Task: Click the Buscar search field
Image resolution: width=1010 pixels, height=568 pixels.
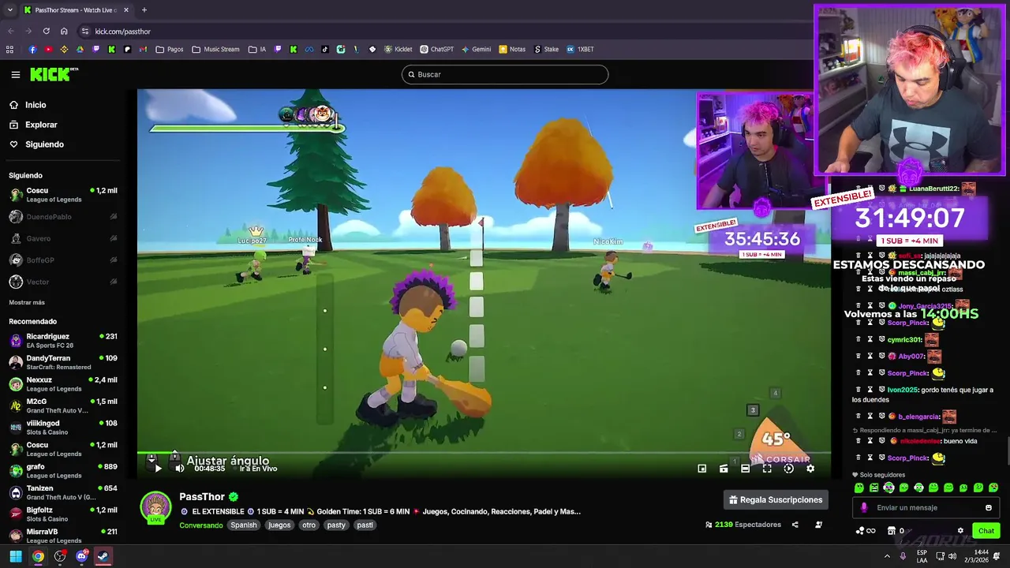Action: [x=505, y=74]
